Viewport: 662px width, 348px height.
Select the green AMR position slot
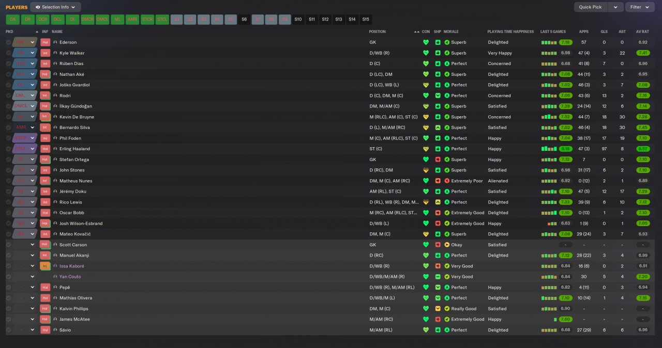pos(132,20)
